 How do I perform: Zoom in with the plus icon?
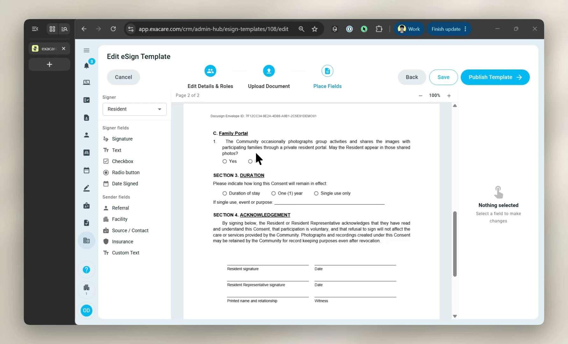click(449, 96)
